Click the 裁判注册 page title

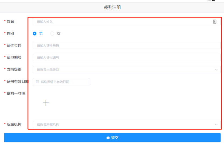(x=112, y=8)
